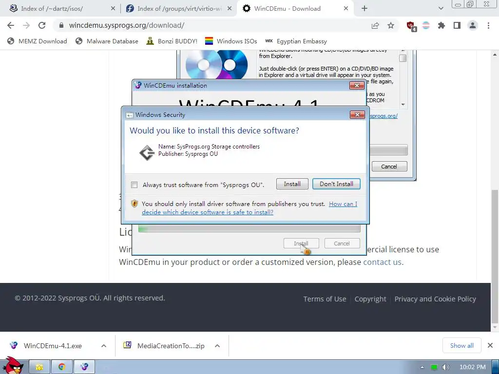Screen dimensions: 499x374
Task: Reload the page with the refresh icon
Action: 42,25
